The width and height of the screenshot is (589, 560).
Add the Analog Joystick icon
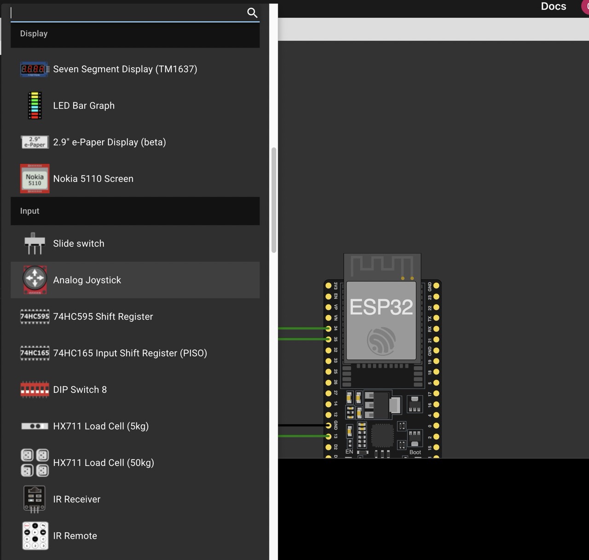coord(35,280)
